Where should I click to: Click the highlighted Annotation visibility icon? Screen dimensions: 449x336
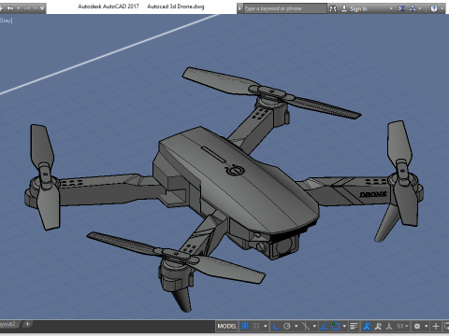tap(367, 326)
